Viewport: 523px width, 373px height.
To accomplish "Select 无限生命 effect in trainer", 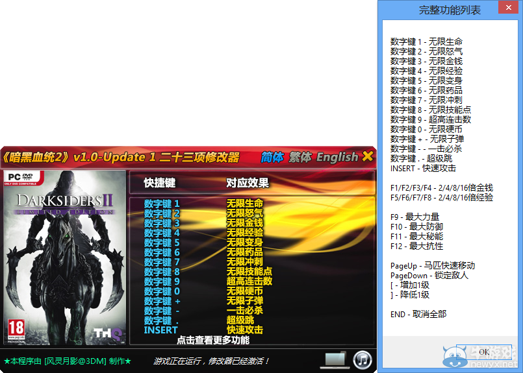I will coord(245,203).
